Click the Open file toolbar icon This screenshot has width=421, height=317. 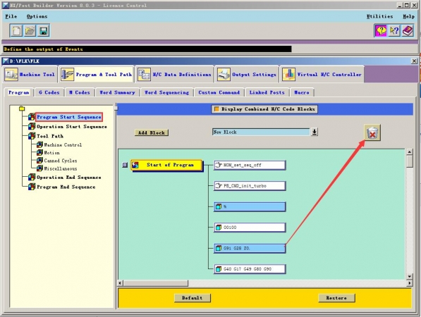click(30, 31)
